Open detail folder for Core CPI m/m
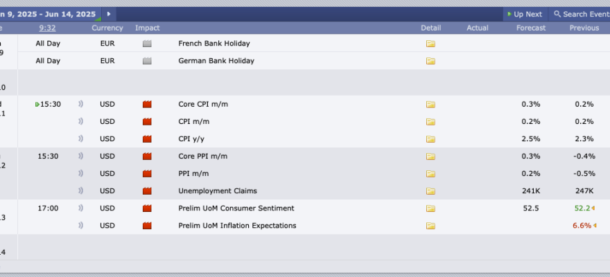610x277 pixels. click(x=430, y=104)
